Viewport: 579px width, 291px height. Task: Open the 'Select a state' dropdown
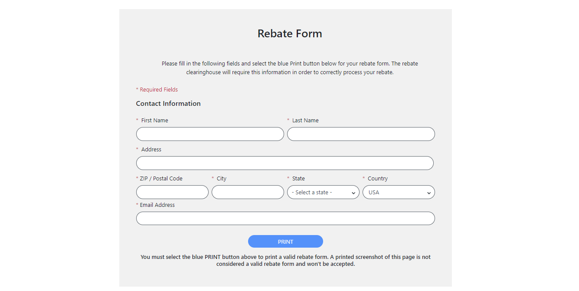323,192
